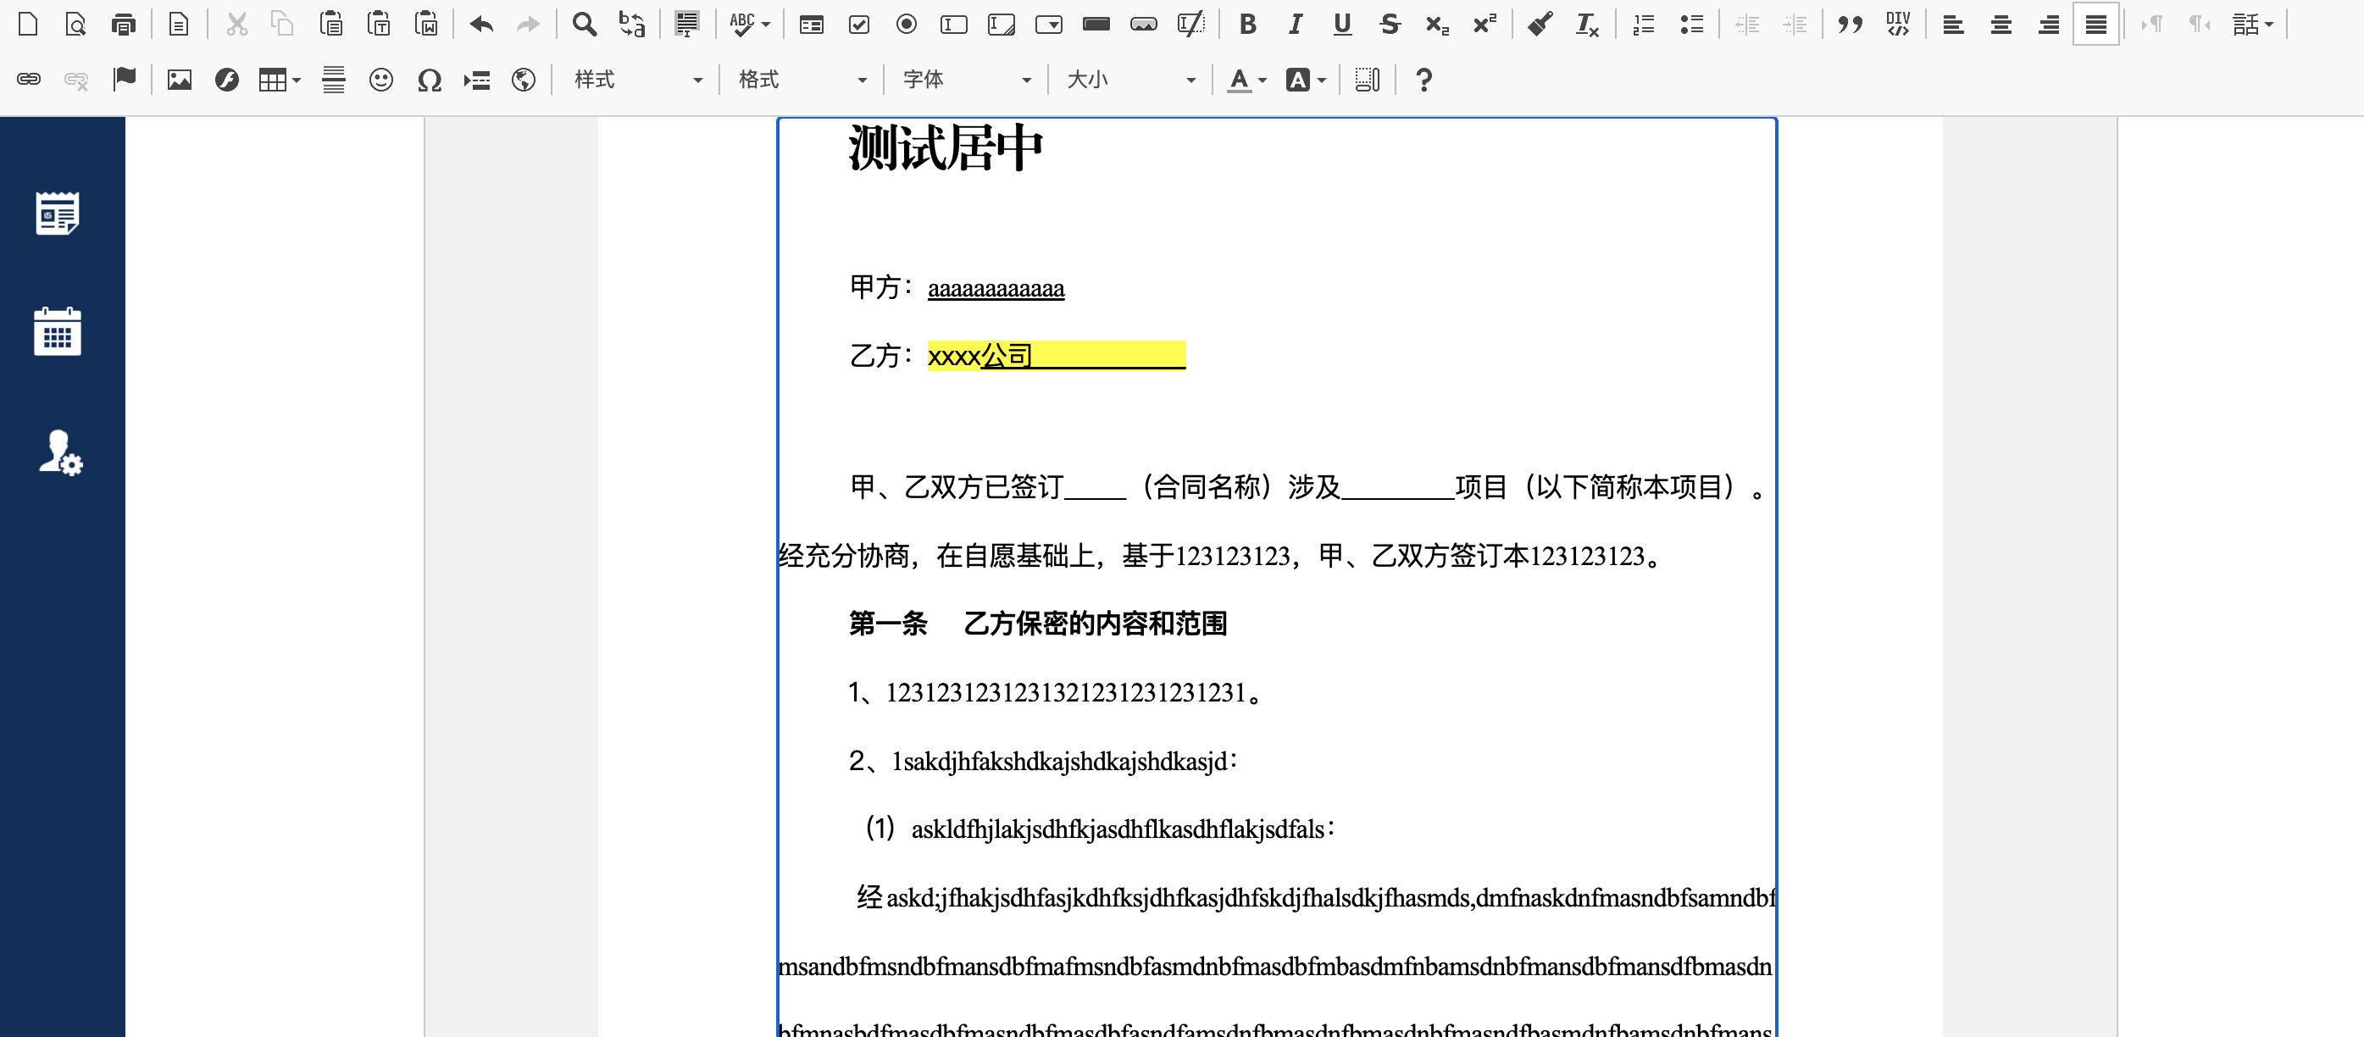Click the Find (magnifier) toolbar icon
The height and width of the screenshot is (1037, 2364).
pos(584,25)
